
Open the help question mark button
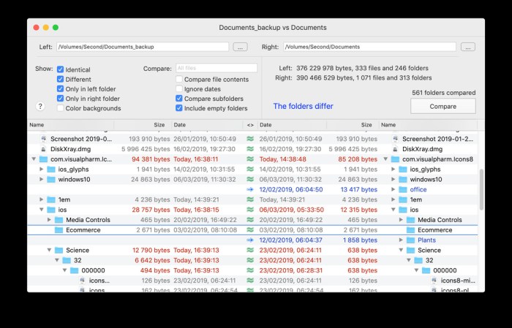pos(40,107)
